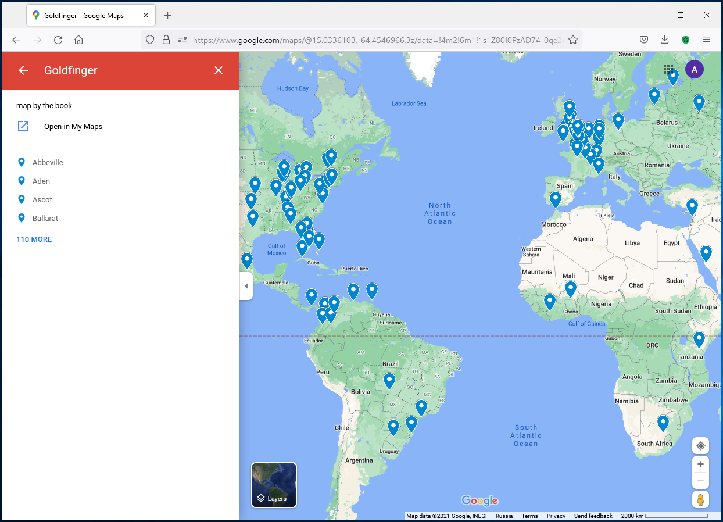The height and width of the screenshot is (522, 723).
Task: Click the map pin in Mali
Action: (x=571, y=289)
